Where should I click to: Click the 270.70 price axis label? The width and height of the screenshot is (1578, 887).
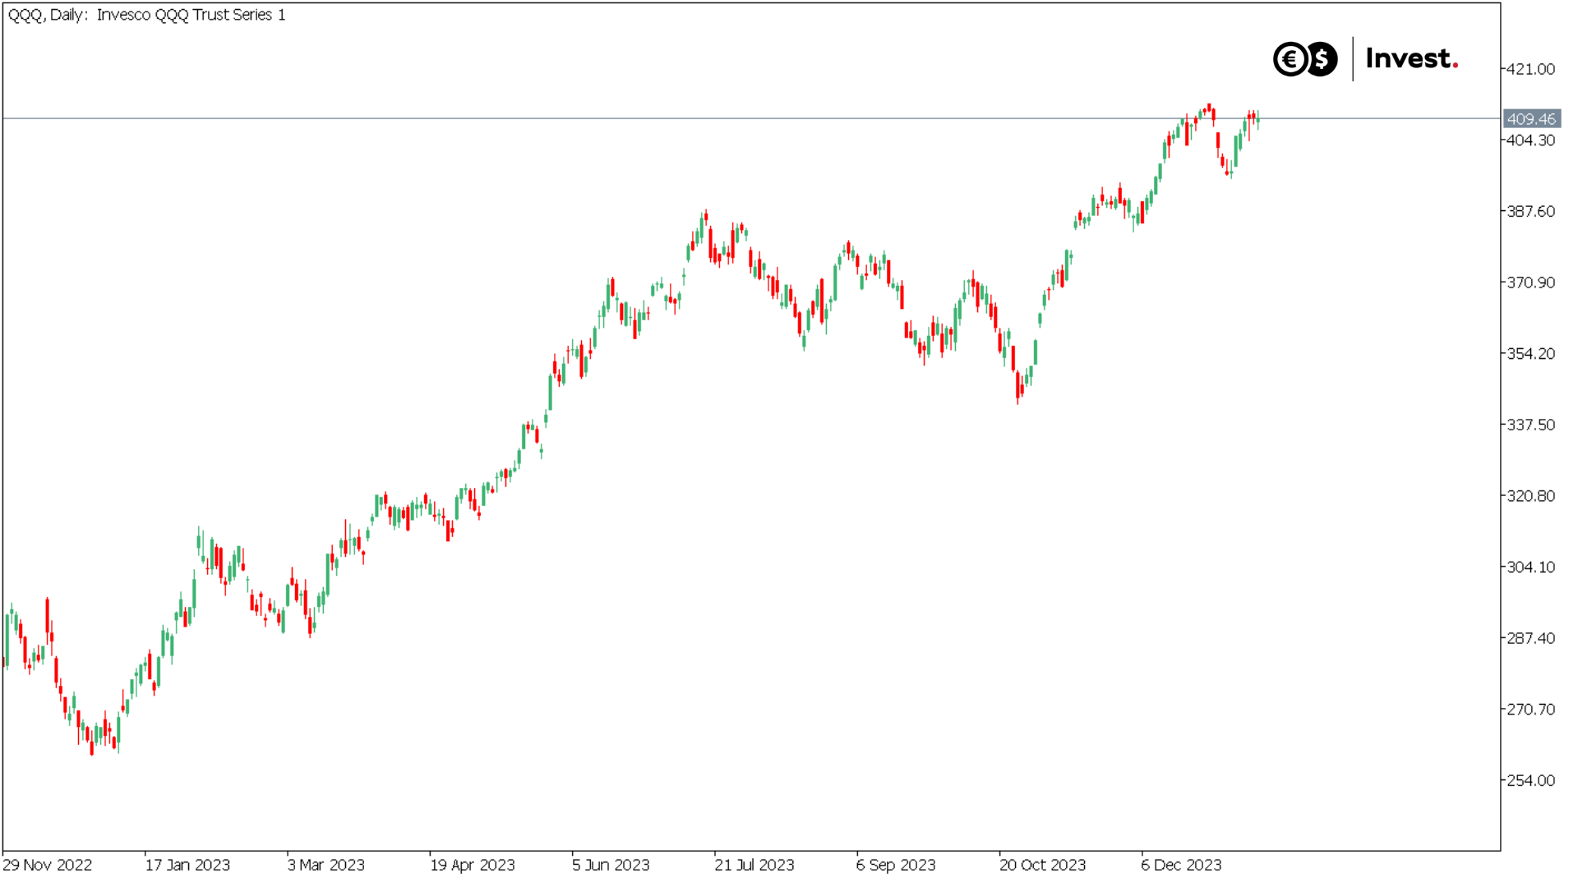(1530, 710)
